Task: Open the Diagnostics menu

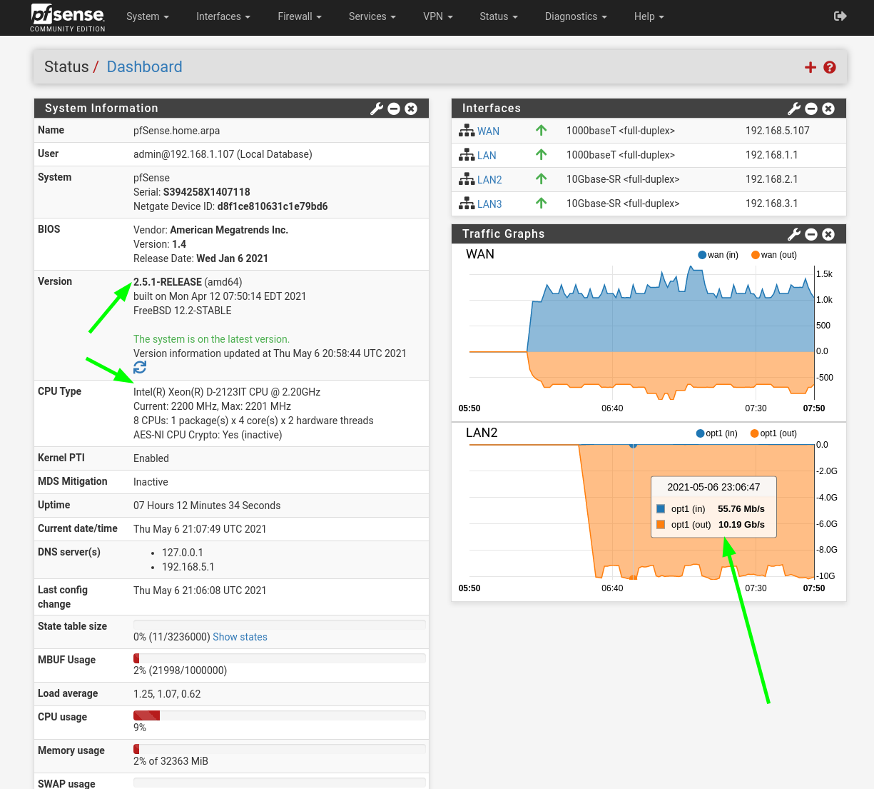Action: pos(576,16)
